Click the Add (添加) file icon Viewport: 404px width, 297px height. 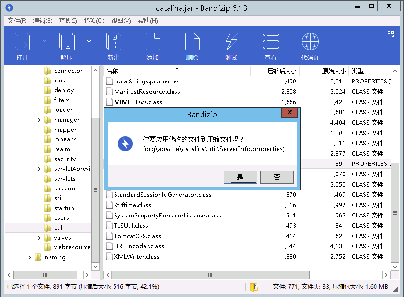(153, 41)
